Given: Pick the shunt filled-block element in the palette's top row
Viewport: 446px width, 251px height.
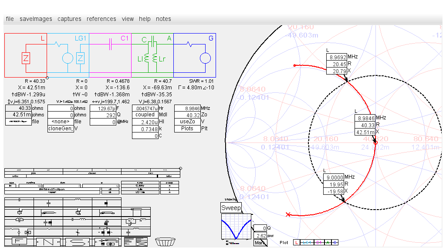Looking at the screenshot, I should pyautogui.click(x=107, y=203).
